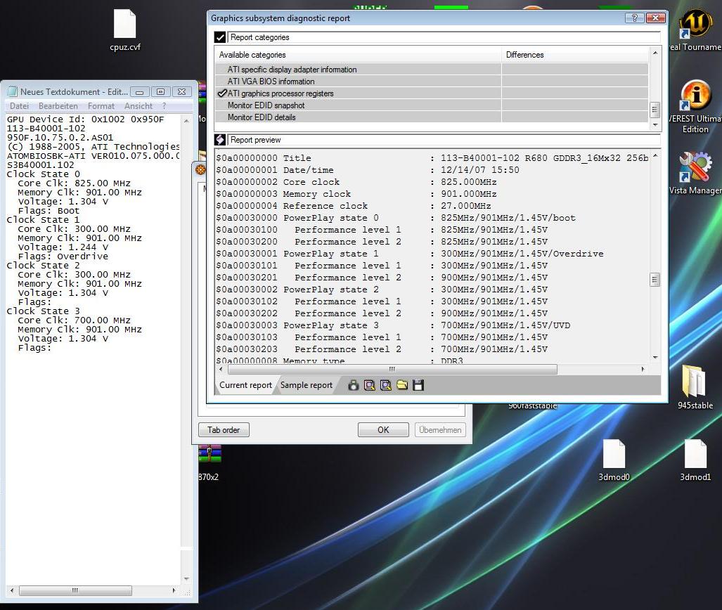Click the camera capture icon in report toolbar
This screenshot has height=610, width=722.
tap(353, 385)
